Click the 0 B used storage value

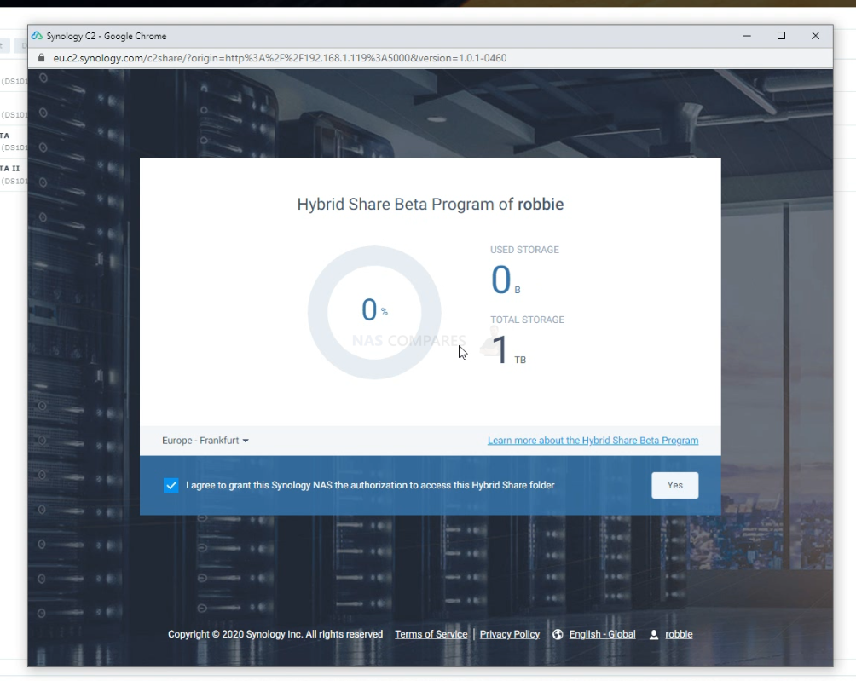pyautogui.click(x=506, y=280)
